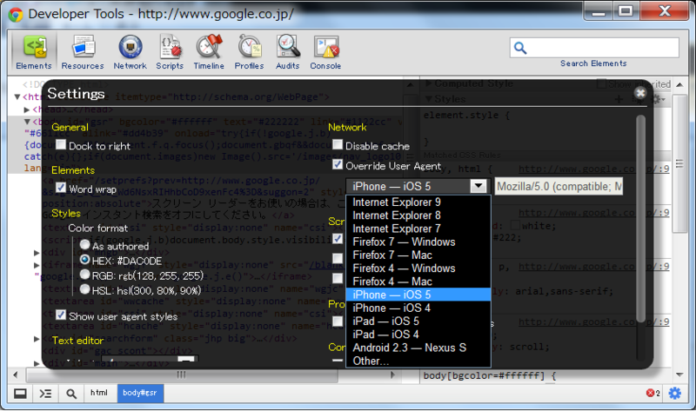Select html breadcrumb item

pos(99,393)
